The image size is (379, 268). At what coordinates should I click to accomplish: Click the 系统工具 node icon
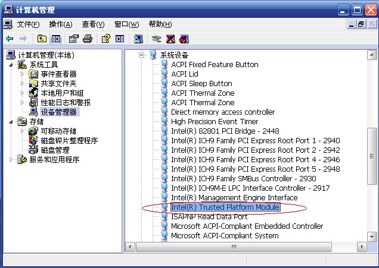click(x=22, y=65)
